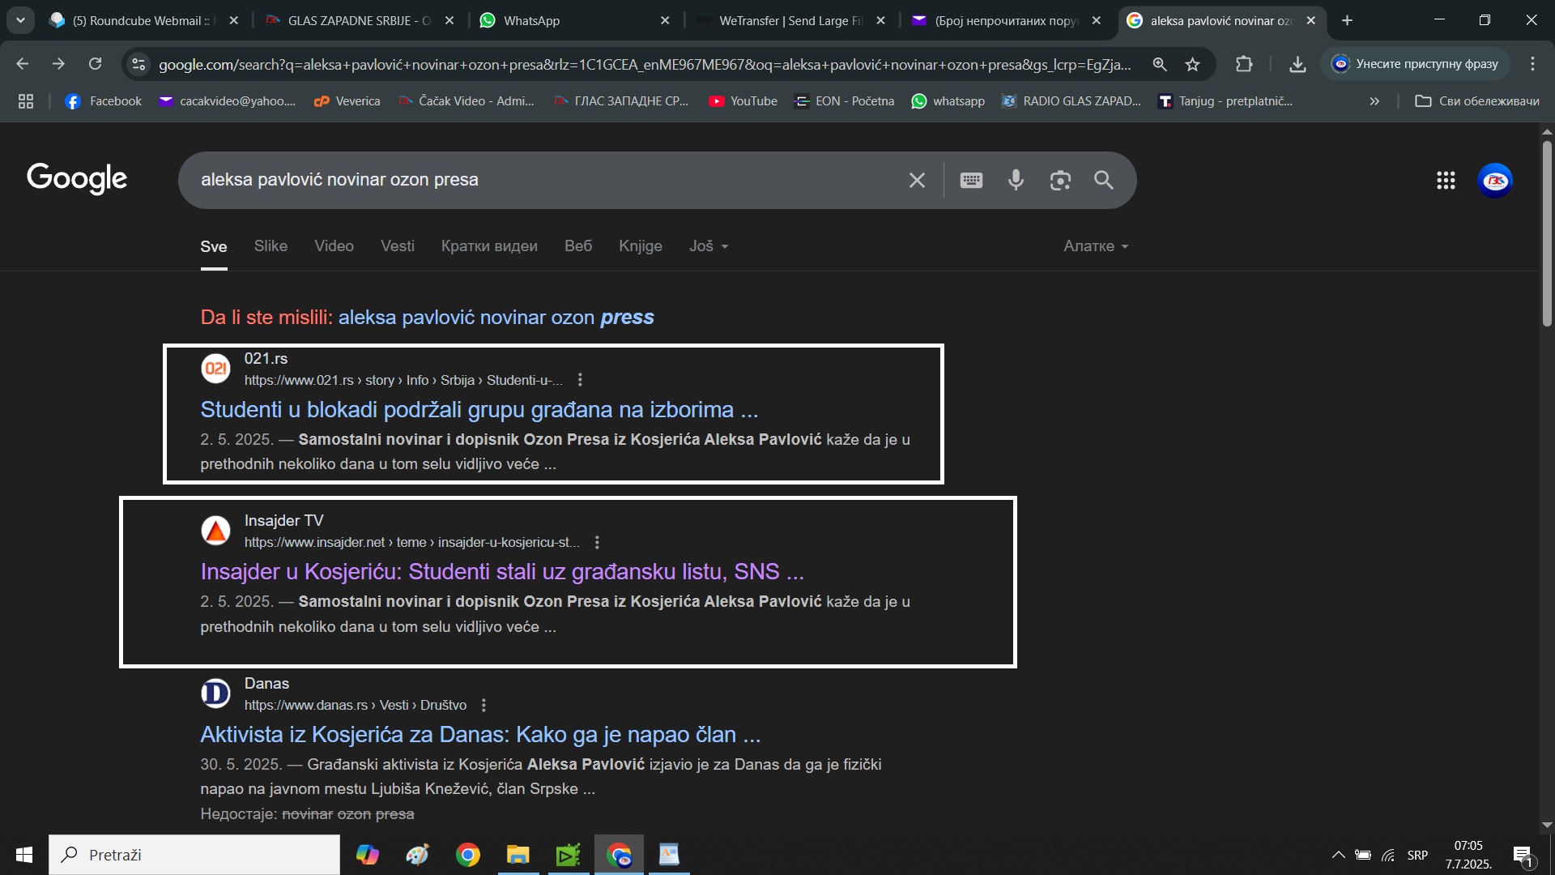Screen dimensions: 1555x875
Task: Close the WhatsApp browser tab
Action: [665, 20]
